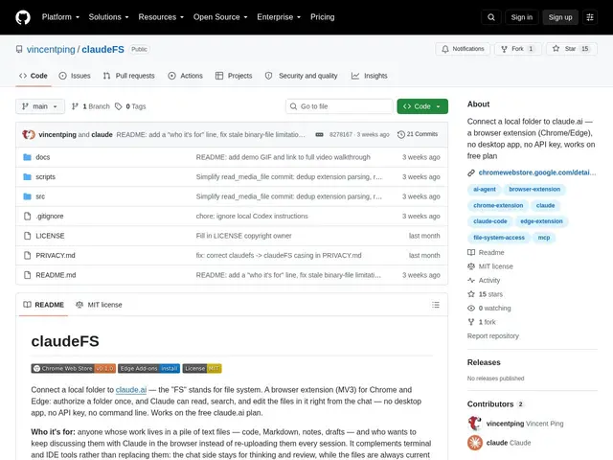Click the scripts folder icon
The height and width of the screenshot is (460, 613).
pyautogui.click(x=27, y=176)
